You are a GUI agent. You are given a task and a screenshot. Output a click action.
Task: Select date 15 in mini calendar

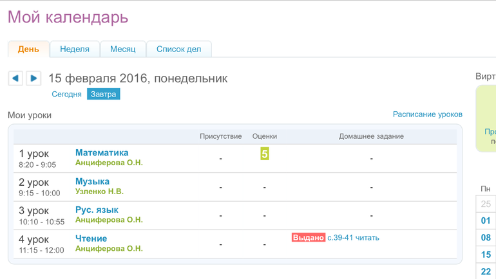click(486, 255)
